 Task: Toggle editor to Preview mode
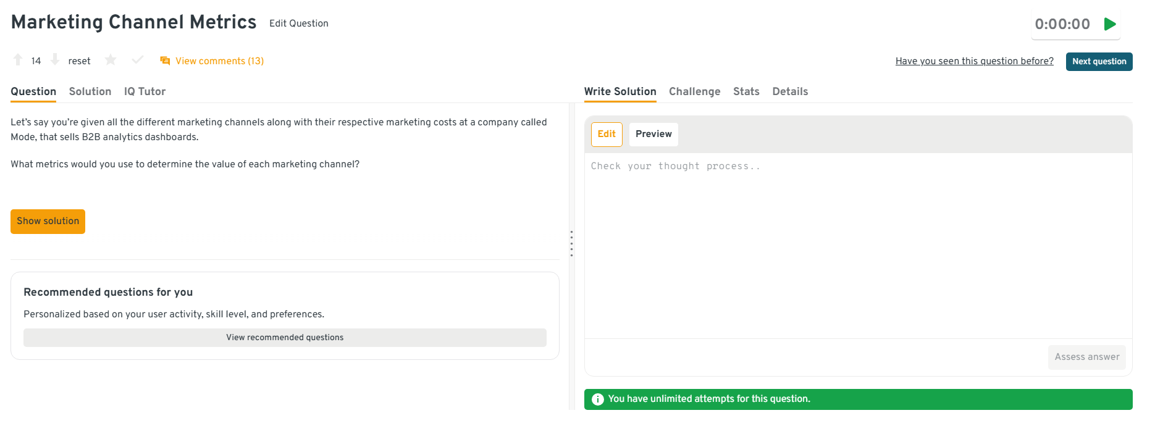click(653, 134)
